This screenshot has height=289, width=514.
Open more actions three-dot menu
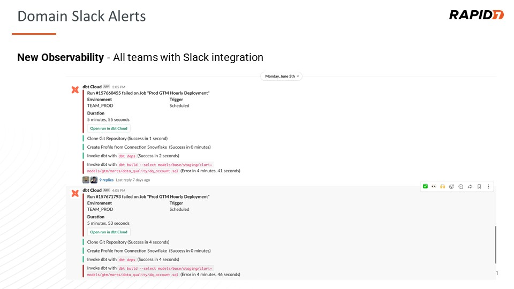(488, 186)
